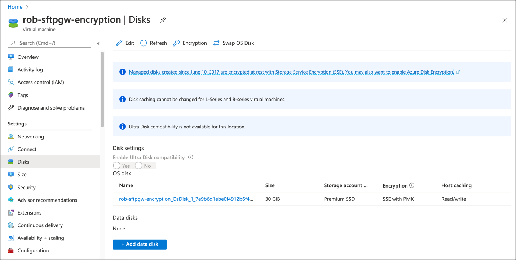
Task: Click info icon next to Encryption column
Action: click(x=412, y=185)
